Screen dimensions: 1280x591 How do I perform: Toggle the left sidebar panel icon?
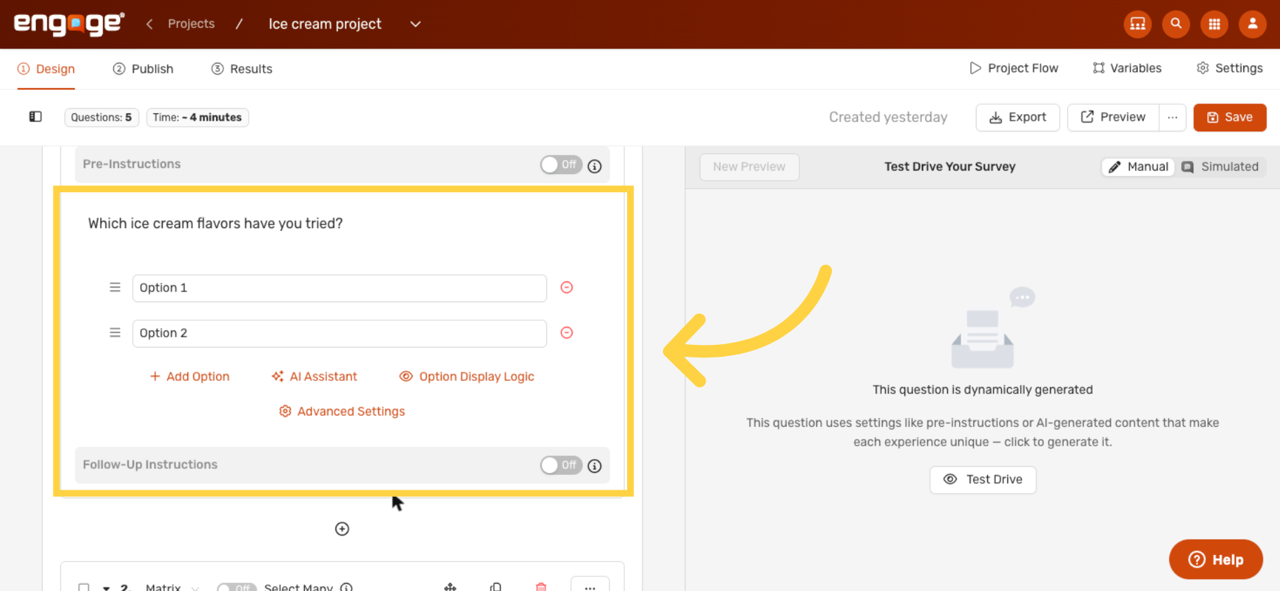(35, 117)
